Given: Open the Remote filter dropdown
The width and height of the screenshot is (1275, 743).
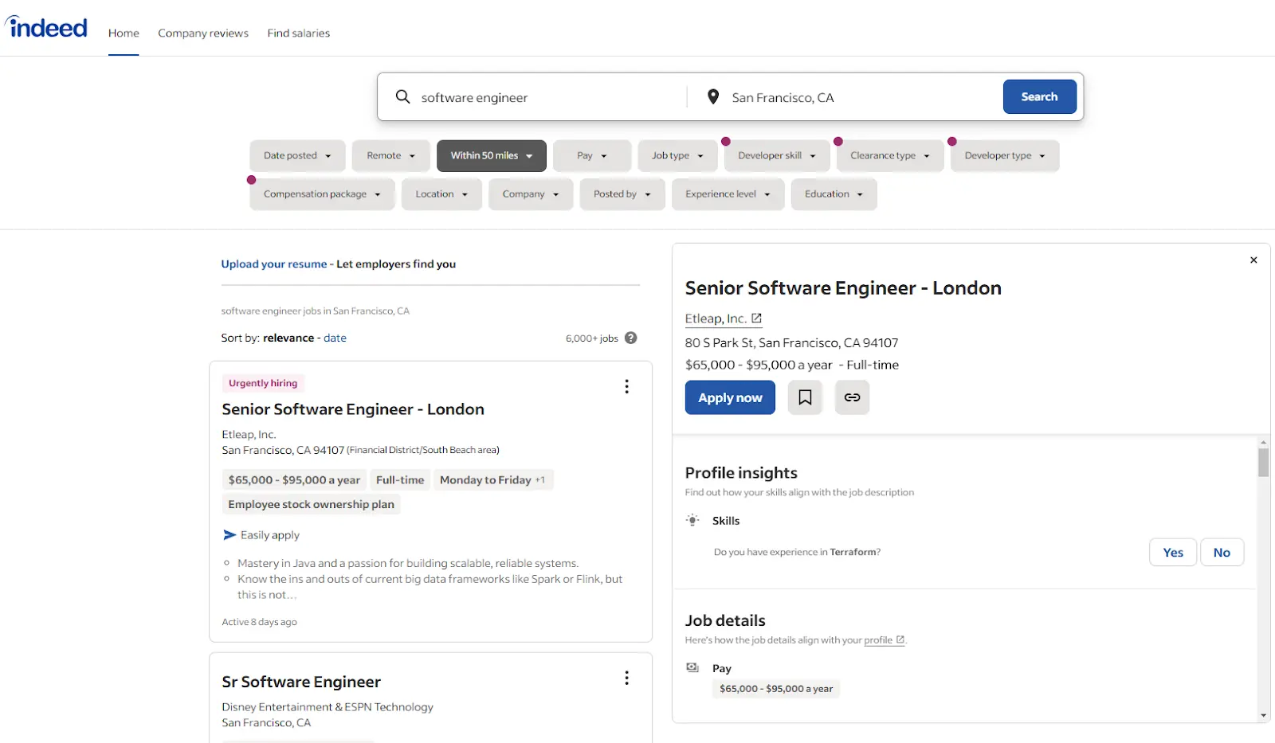Looking at the screenshot, I should pyautogui.click(x=390, y=155).
